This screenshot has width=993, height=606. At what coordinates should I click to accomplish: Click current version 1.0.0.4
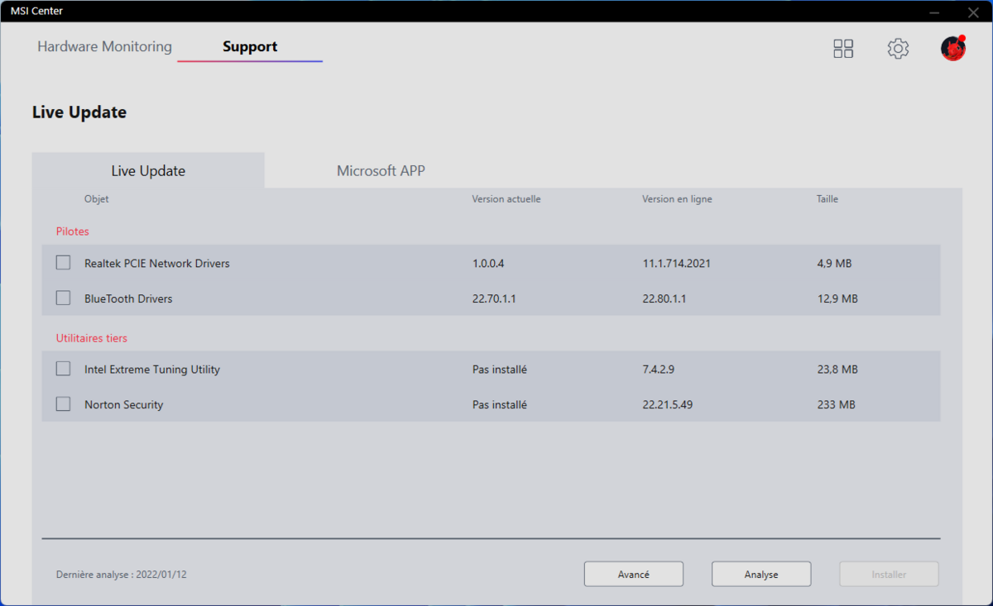point(488,264)
